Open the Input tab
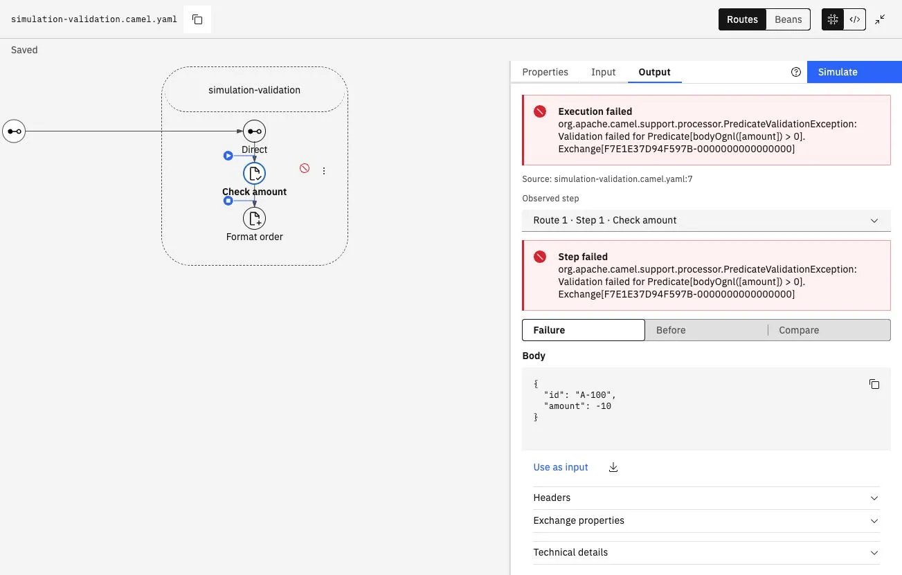This screenshot has width=902, height=575. point(603,72)
